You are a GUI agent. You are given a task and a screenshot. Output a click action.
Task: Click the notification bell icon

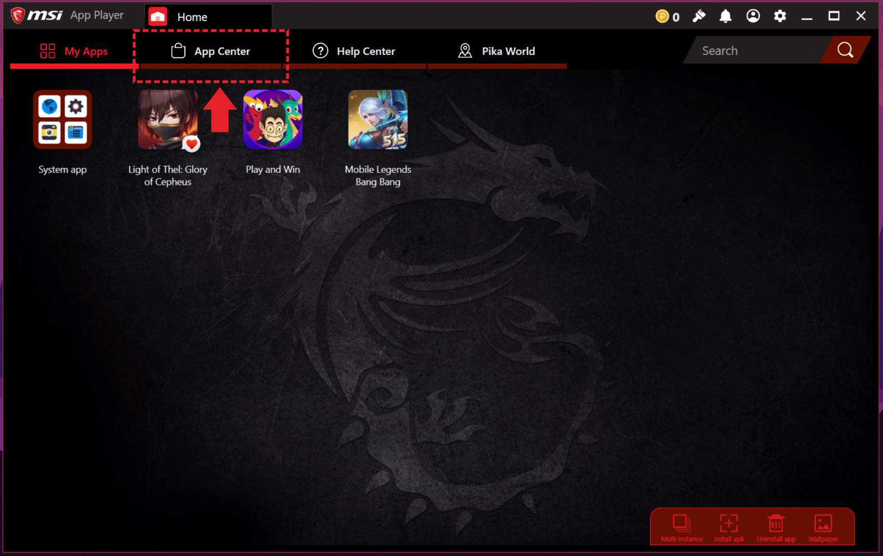[x=725, y=16]
